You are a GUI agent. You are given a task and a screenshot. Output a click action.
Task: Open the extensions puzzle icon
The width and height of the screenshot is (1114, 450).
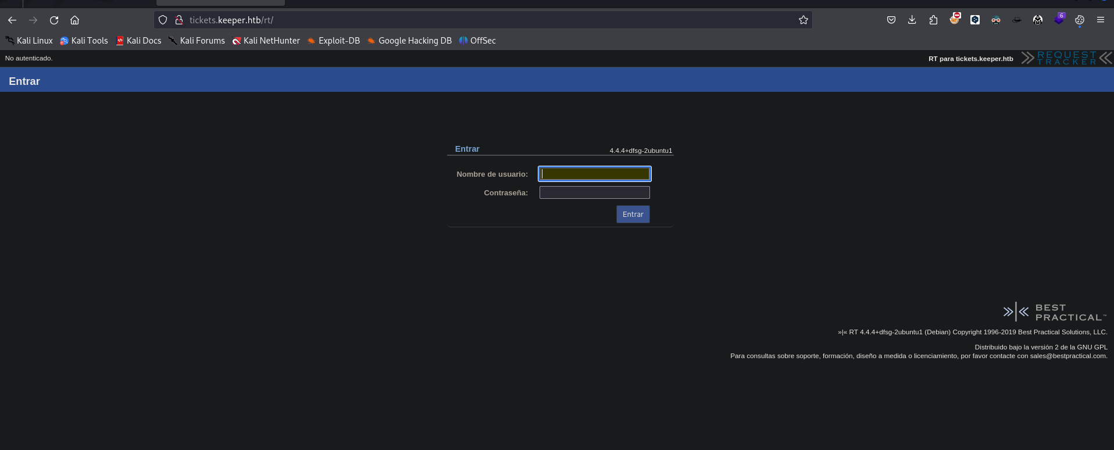(933, 20)
